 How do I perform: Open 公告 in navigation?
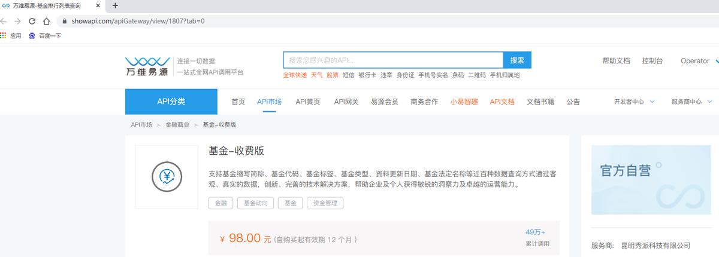click(x=573, y=102)
